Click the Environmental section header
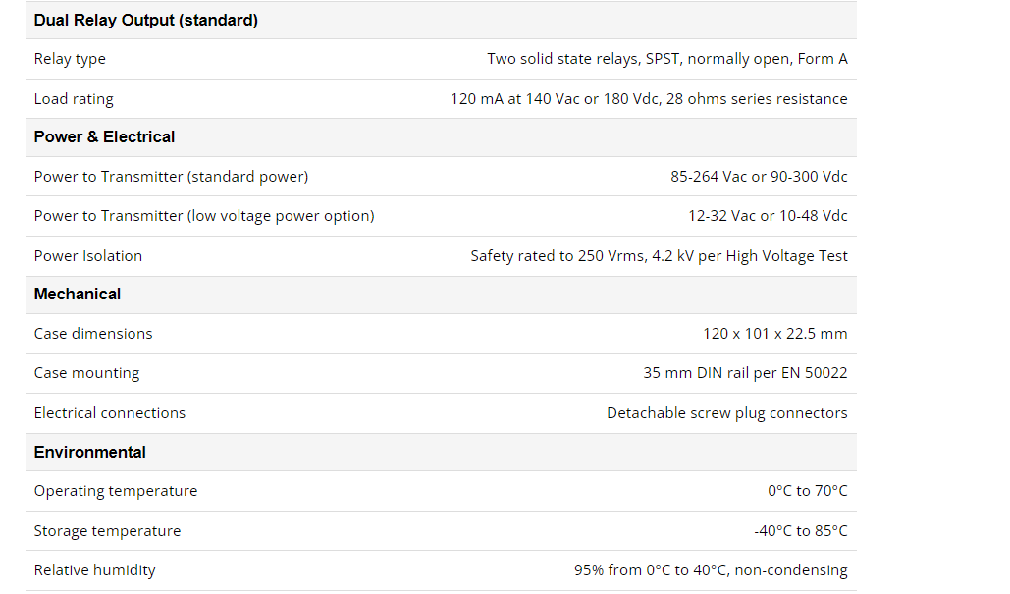The image size is (1010, 594). click(90, 453)
